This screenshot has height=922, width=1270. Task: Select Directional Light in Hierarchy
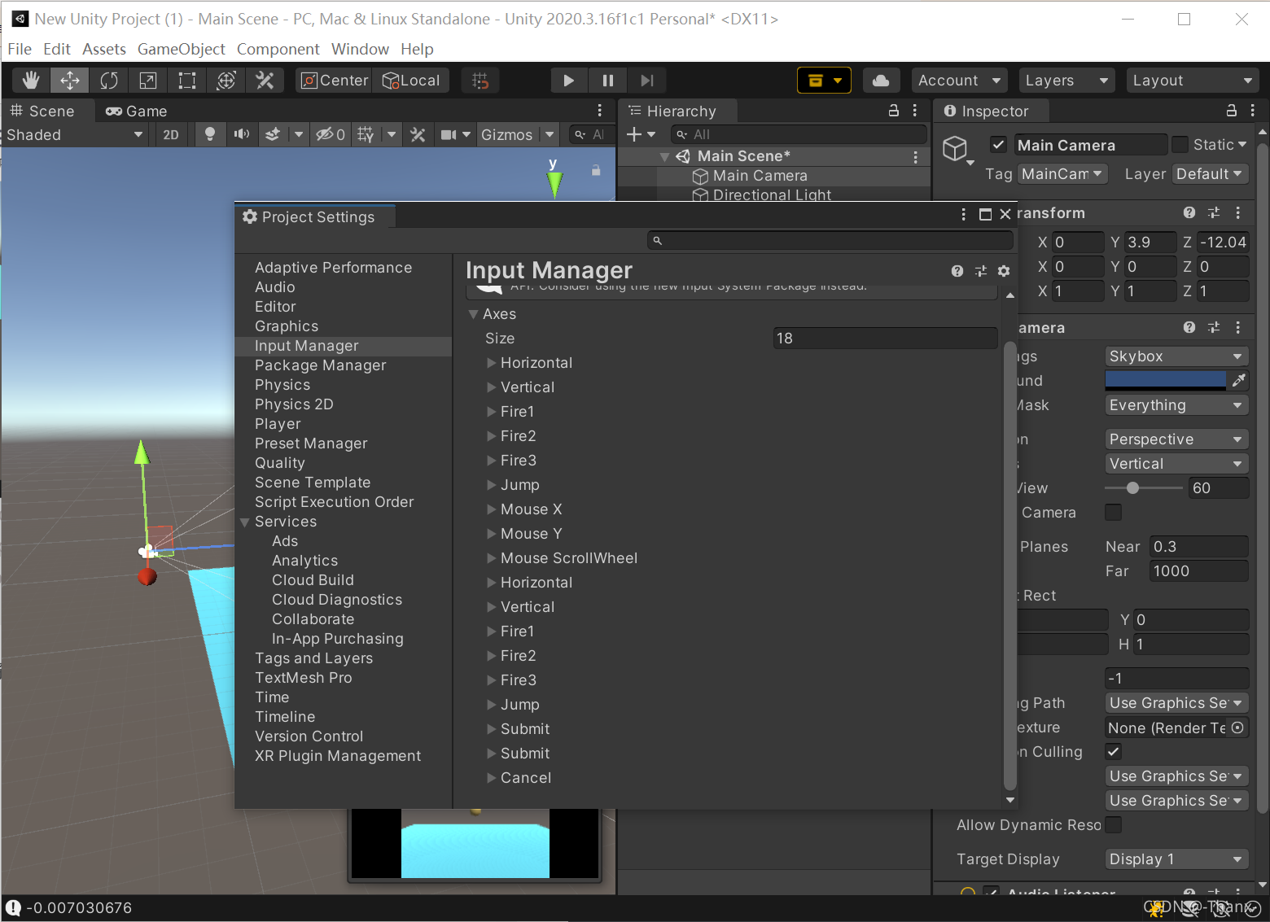(772, 194)
